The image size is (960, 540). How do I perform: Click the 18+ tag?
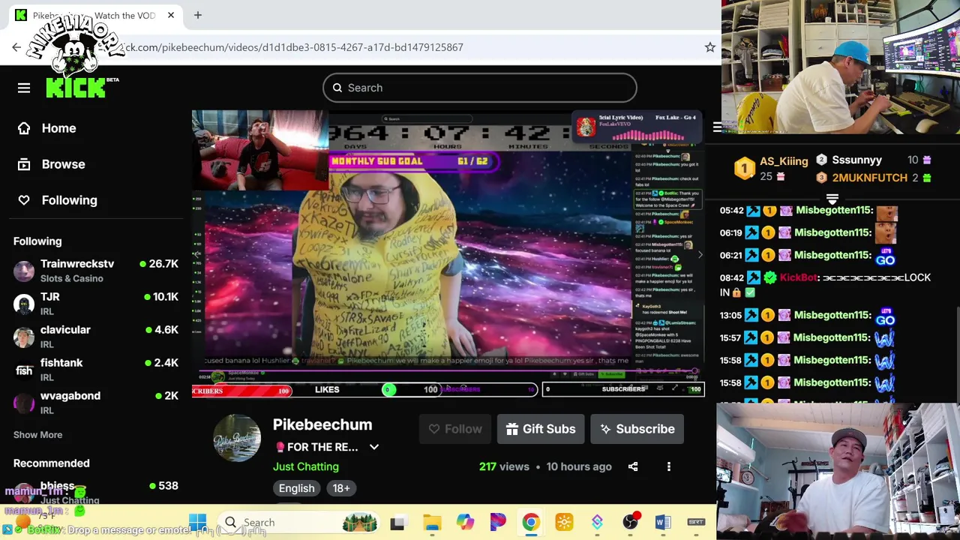click(x=341, y=488)
